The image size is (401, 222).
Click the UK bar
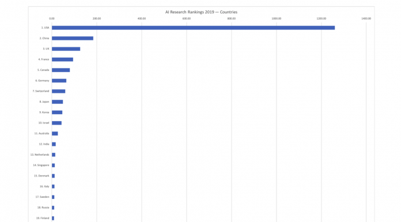click(66, 49)
